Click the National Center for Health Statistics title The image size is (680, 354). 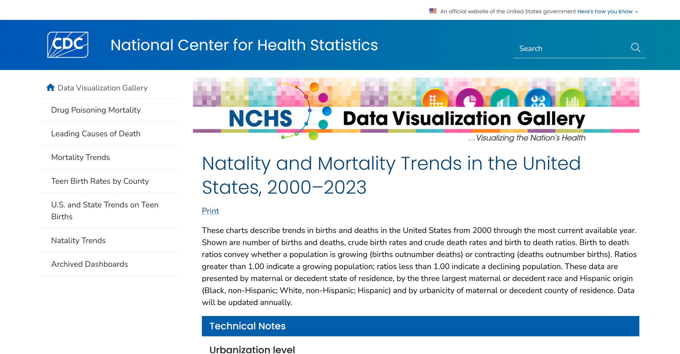click(x=244, y=45)
